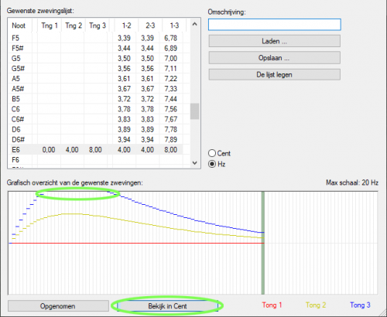This screenshot has height=317, width=387.
Task: Click the 7,56 value in C6 row
Action: 170,109
